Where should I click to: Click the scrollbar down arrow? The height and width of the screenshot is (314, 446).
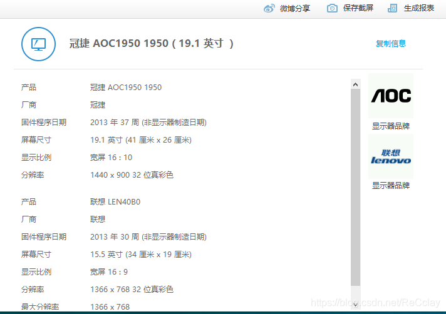coord(355,305)
